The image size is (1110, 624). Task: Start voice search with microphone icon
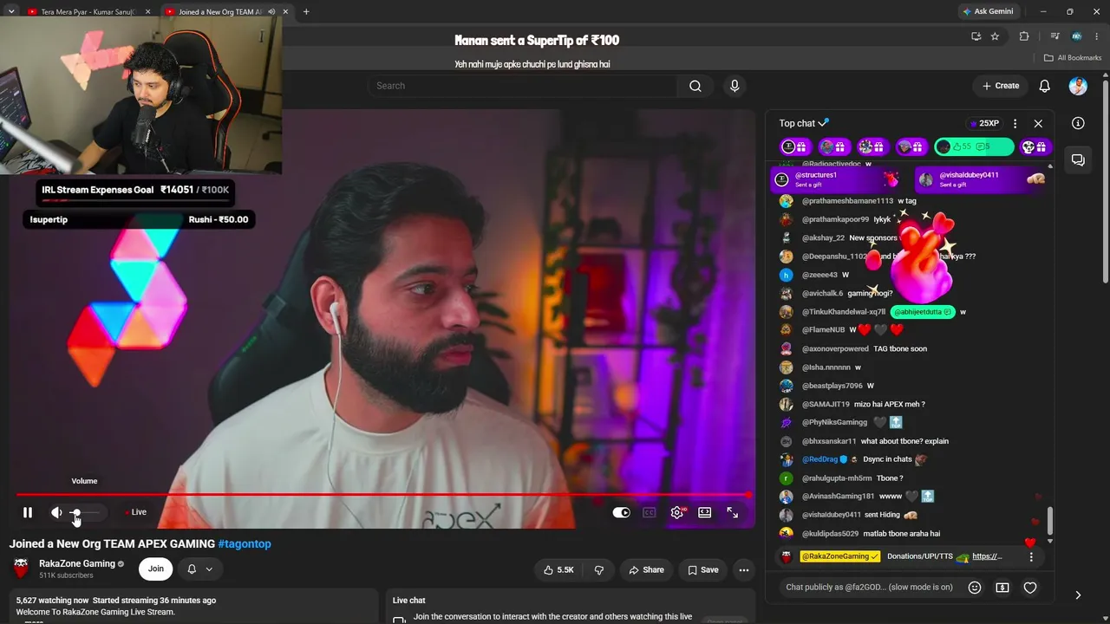click(x=735, y=86)
